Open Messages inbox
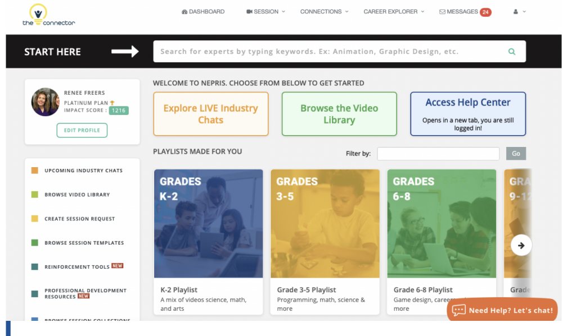 coord(462,12)
